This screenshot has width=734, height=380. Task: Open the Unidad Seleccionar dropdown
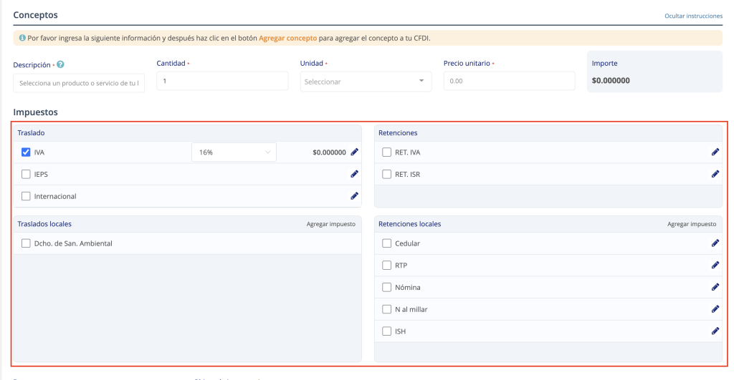click(x=366, y=82)
